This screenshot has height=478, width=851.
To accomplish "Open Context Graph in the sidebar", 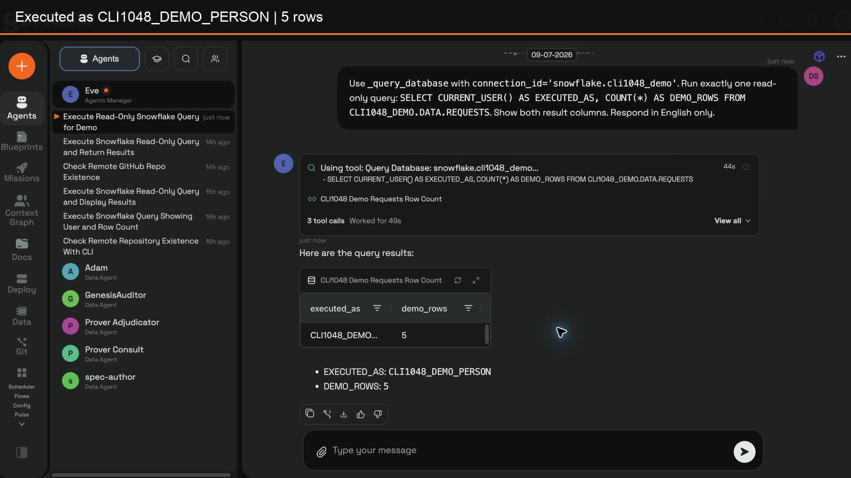I will (22, 211).
